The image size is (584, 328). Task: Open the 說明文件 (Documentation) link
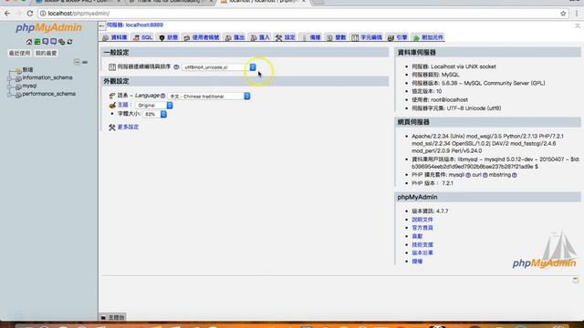(x=422, y=220)
